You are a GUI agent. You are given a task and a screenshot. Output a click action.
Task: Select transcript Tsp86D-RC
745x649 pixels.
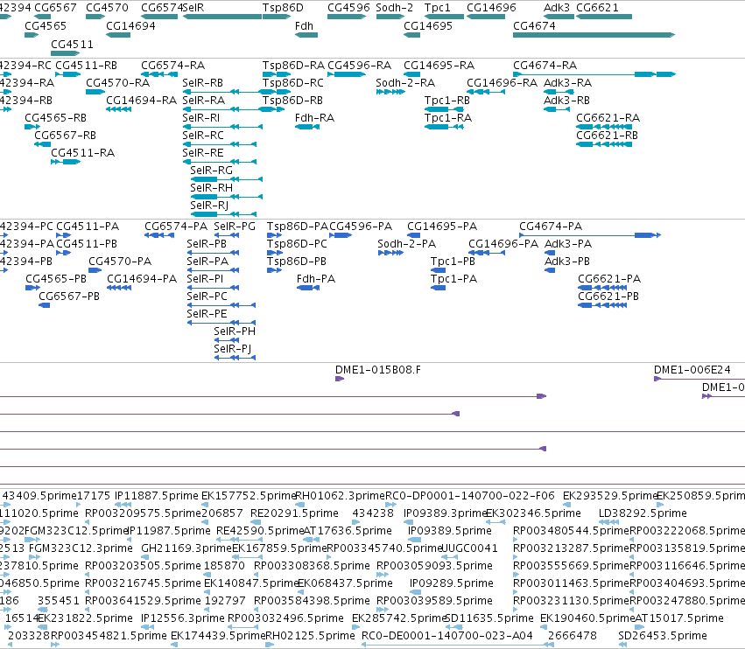[x=277, y=92]
